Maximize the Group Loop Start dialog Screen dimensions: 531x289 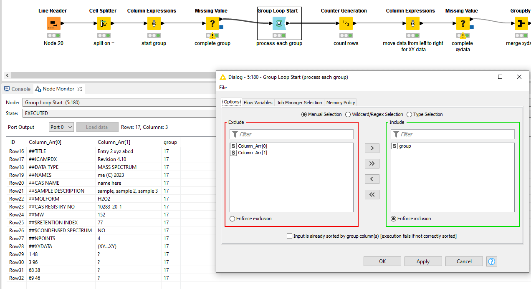[x=500, y=77]
